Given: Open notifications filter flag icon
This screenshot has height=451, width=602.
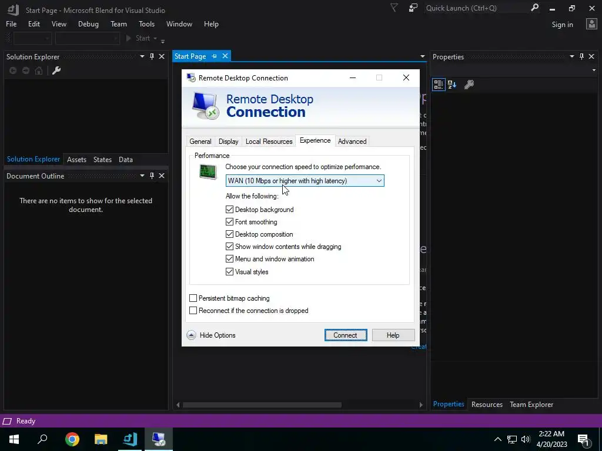Looking at the screenshot, I should click(x=394, y=8).
